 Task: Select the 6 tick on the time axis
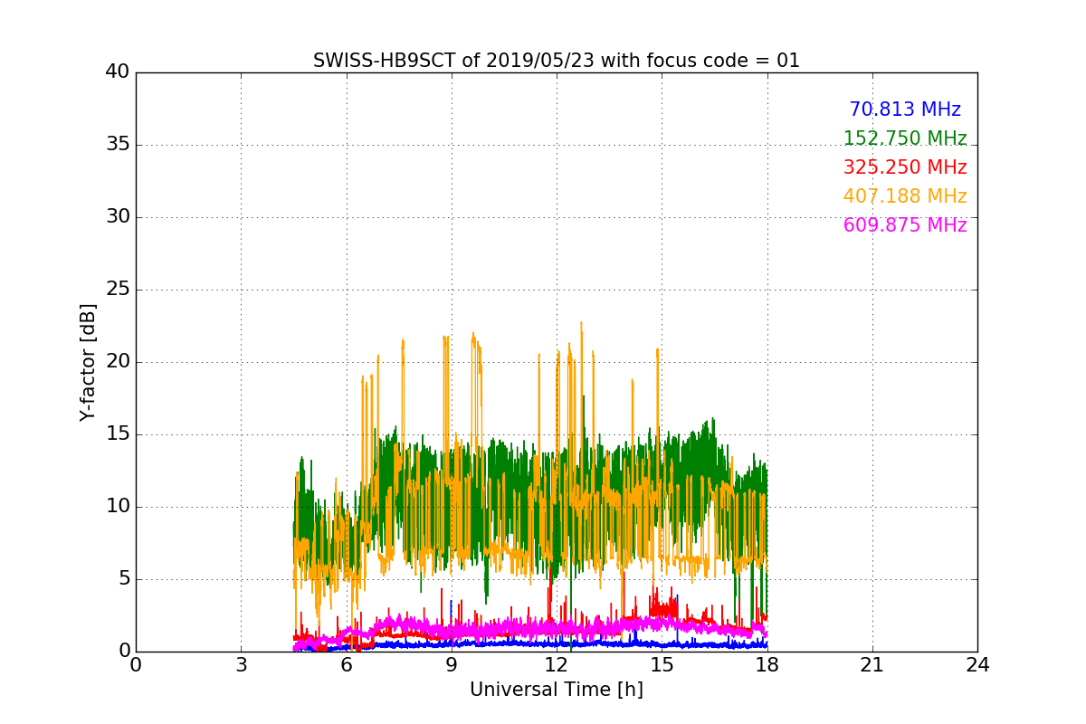[x=346, y=665]
